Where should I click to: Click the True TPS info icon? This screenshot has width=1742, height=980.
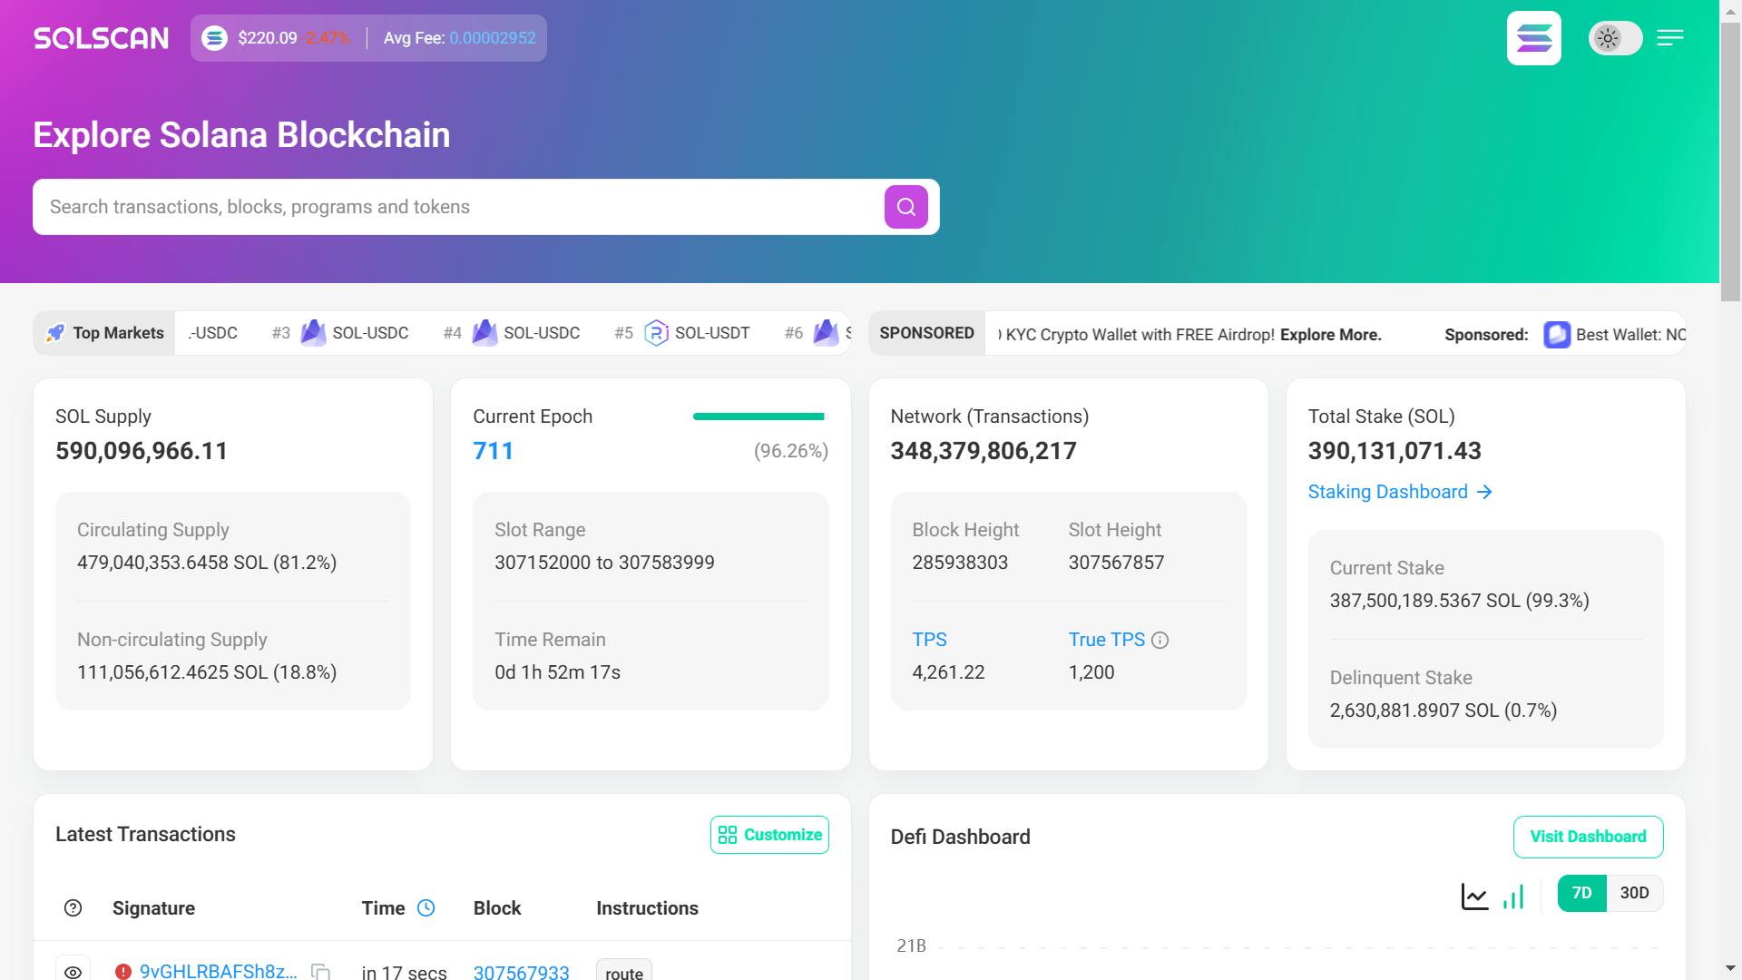(1160, 641)
